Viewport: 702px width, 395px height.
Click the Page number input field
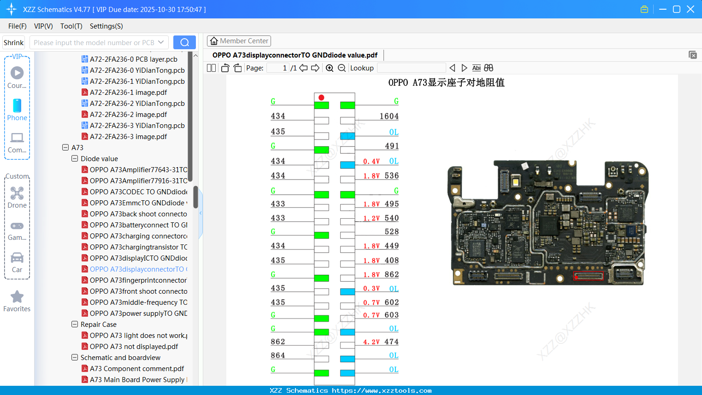pos(278,68)
